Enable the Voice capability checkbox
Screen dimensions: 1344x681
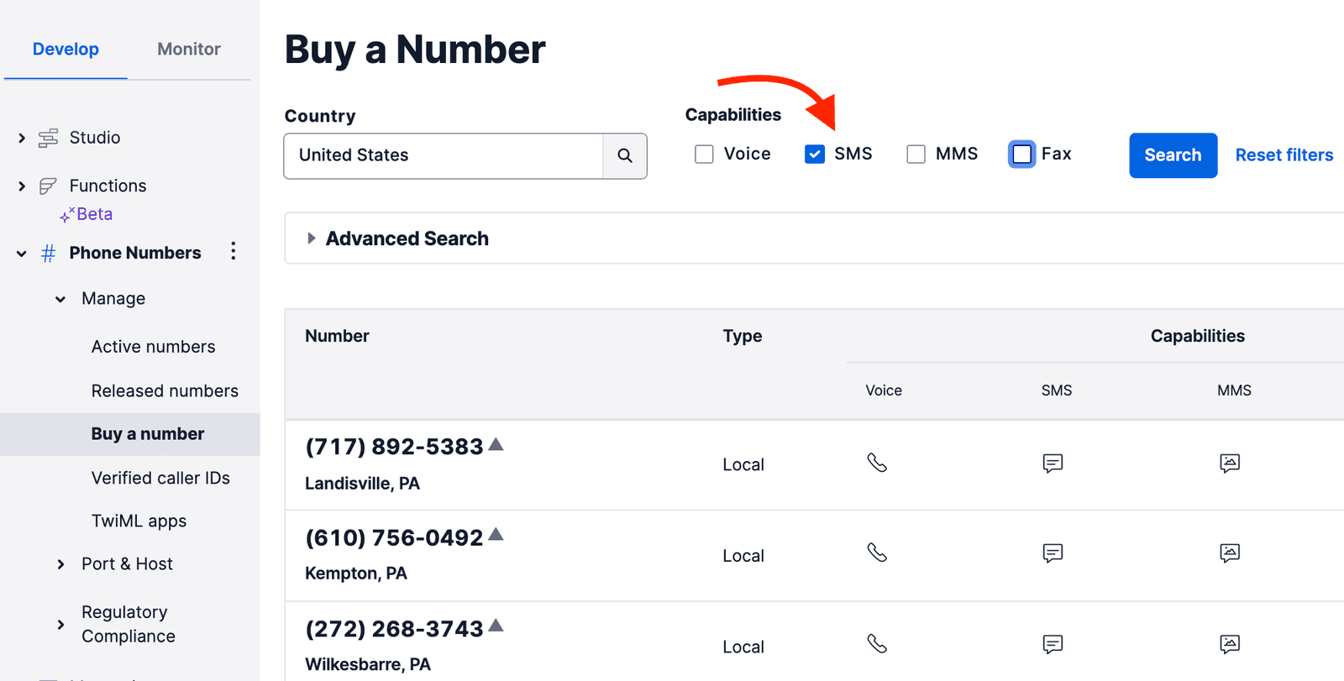click(703, 154)
